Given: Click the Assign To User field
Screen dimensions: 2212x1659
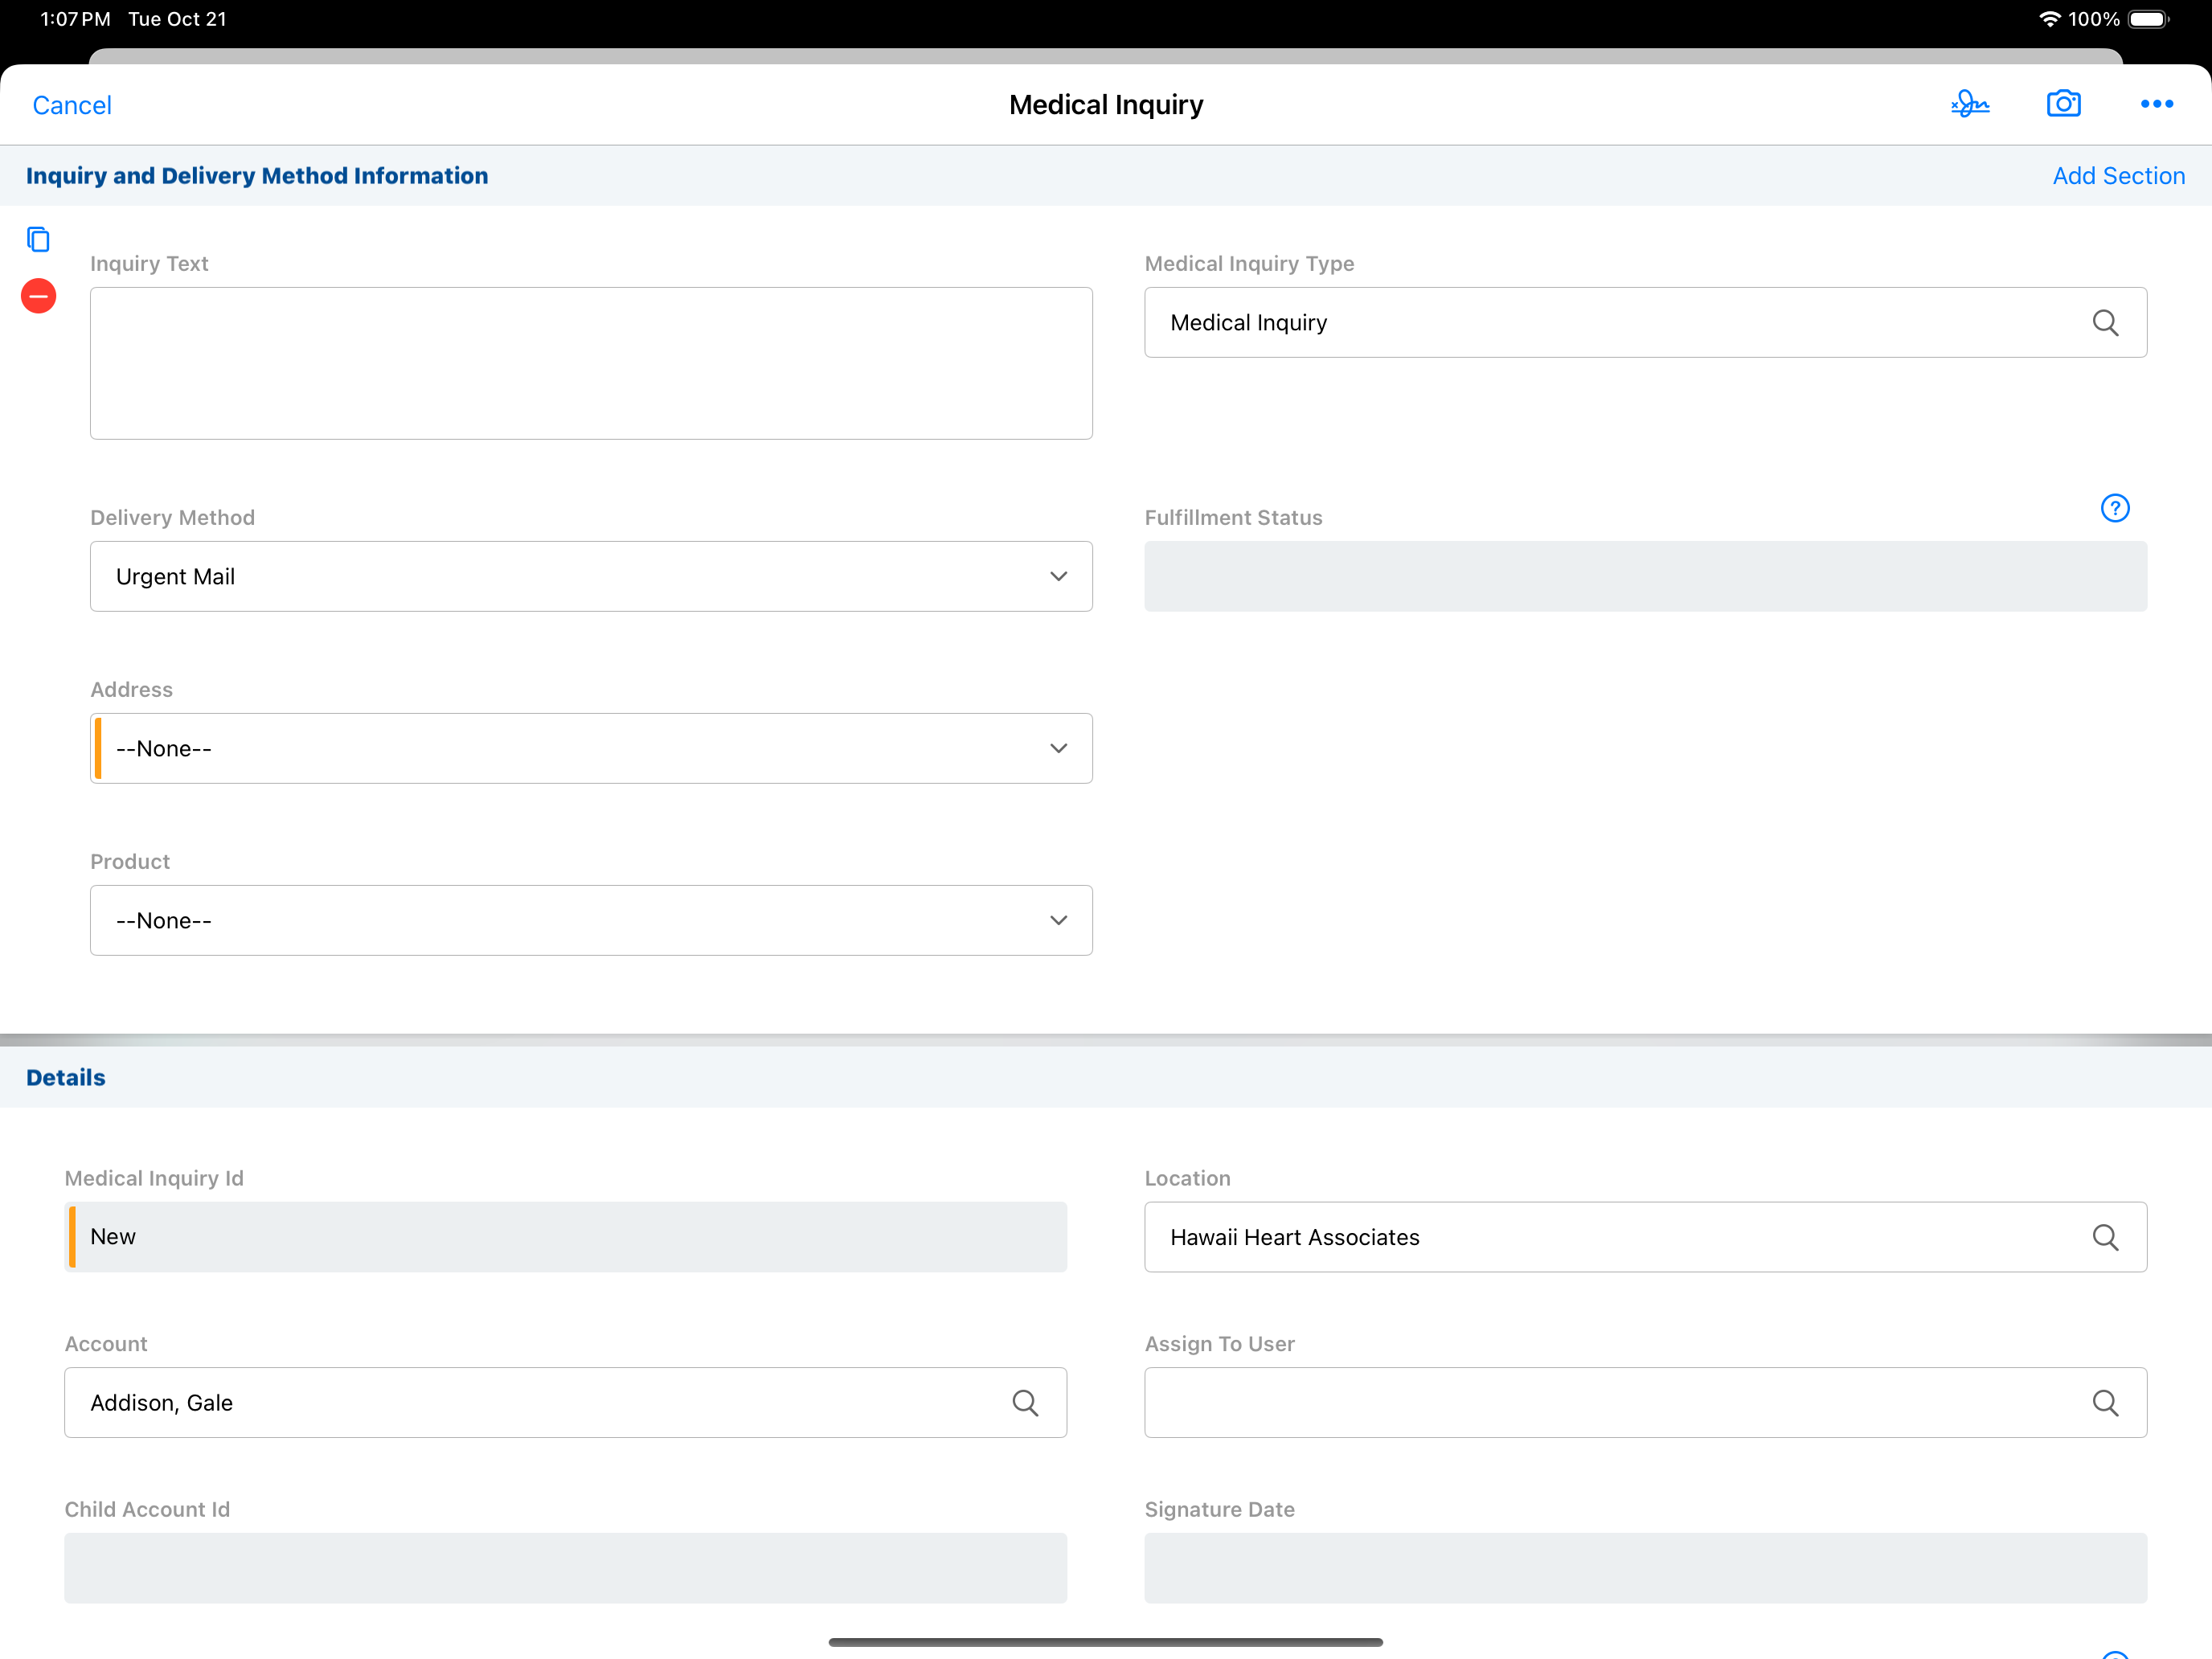Looking at the screenshot, I should (1600, 1402).
